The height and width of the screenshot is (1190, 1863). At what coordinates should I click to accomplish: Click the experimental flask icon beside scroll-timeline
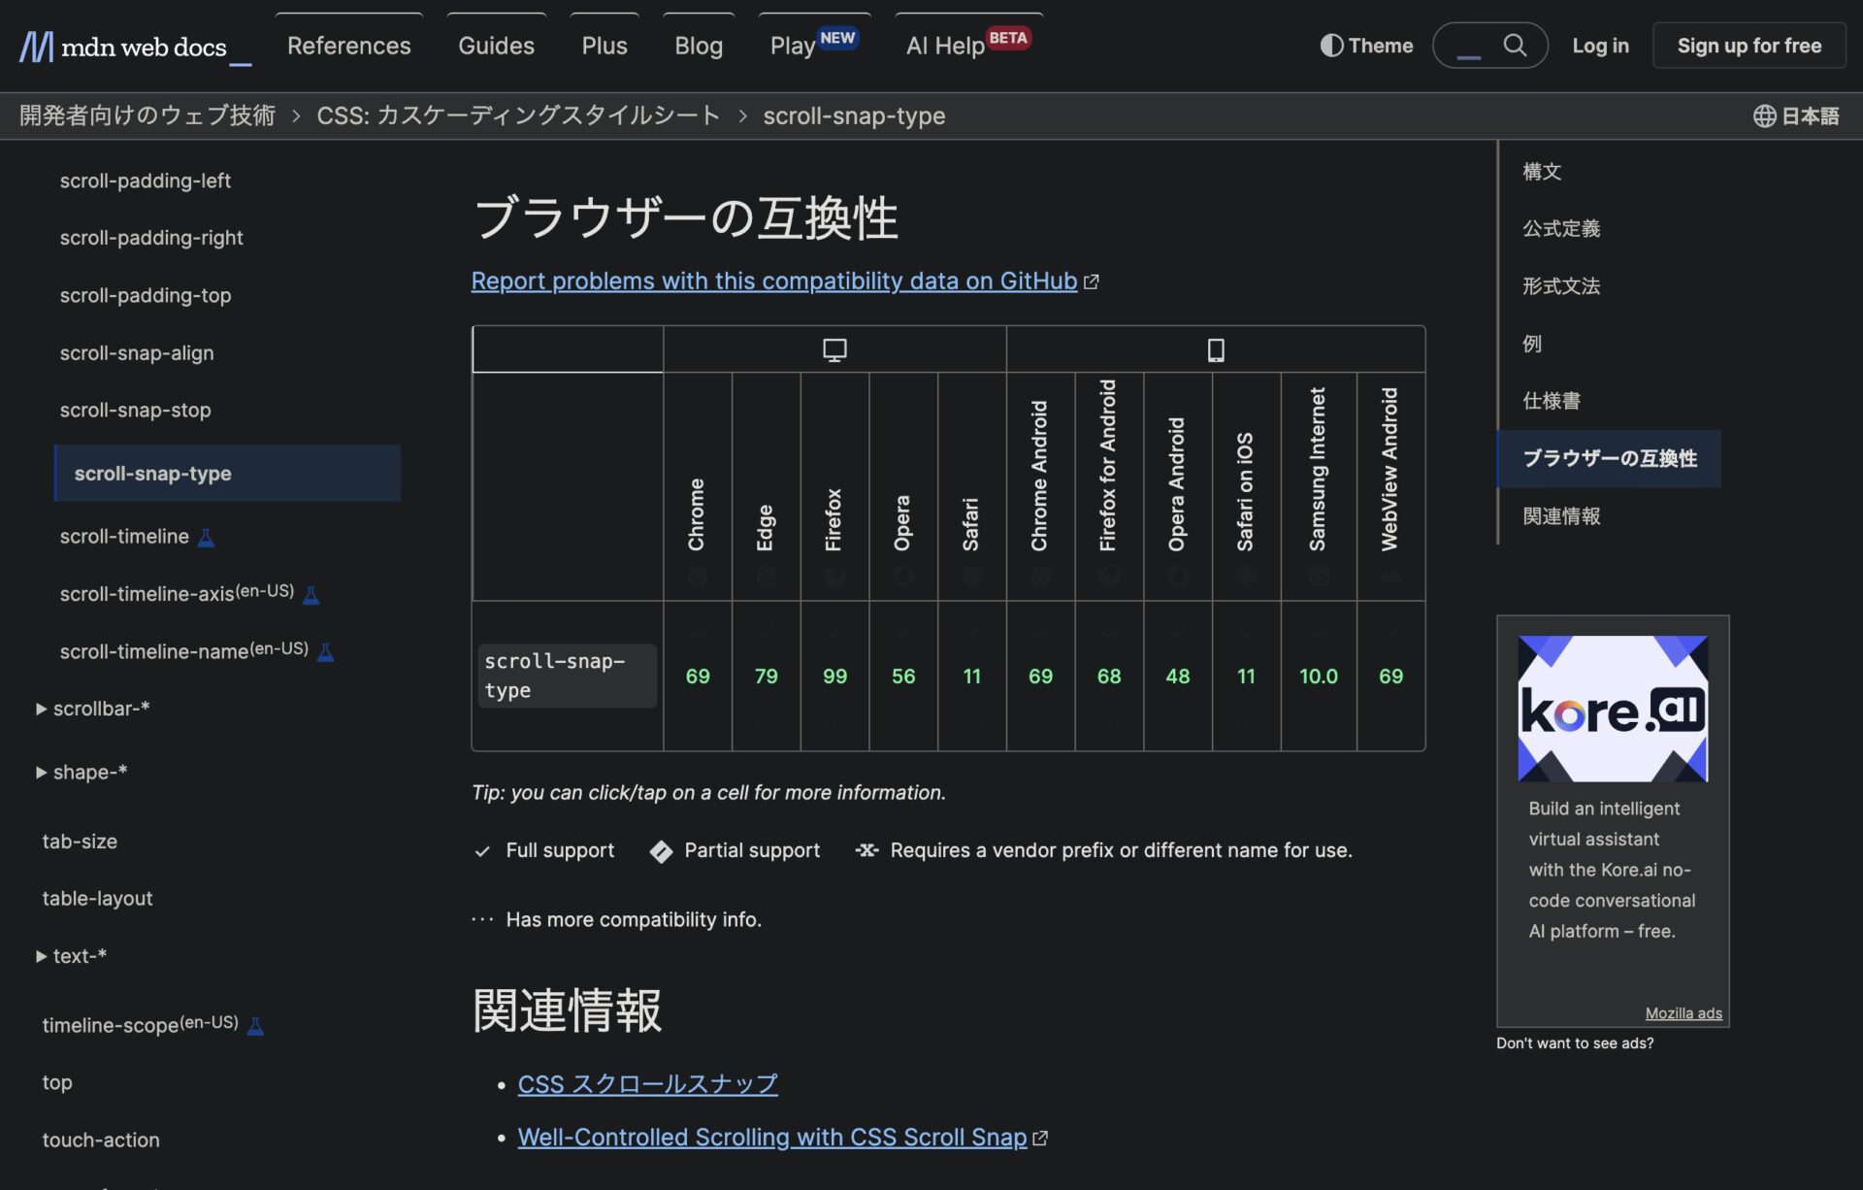click(x=206, y=537)
